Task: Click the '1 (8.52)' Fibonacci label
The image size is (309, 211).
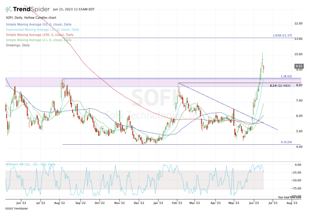Action: tap(287, 76)
